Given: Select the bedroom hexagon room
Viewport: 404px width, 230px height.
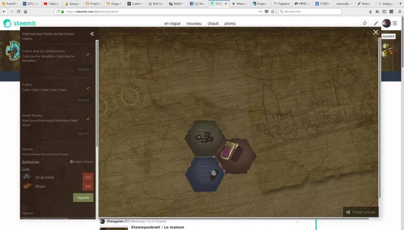Looking at the screenshot, I should (237, 156).
